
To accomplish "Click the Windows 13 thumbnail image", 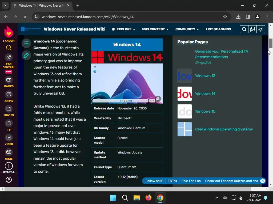I will (184, 76).
